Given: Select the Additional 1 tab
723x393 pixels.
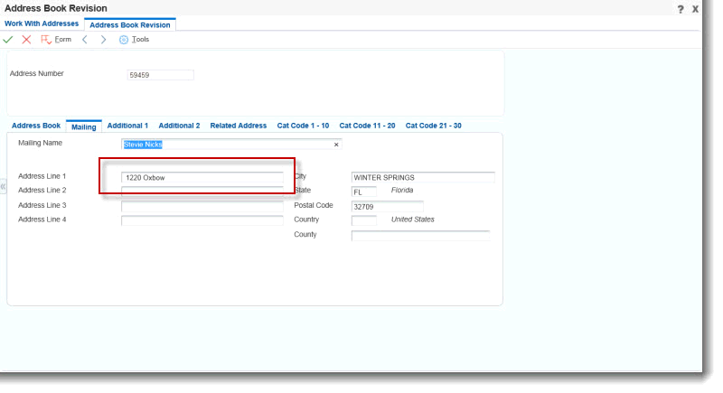Looking at the screenshot, I should [x=127, y=126].
